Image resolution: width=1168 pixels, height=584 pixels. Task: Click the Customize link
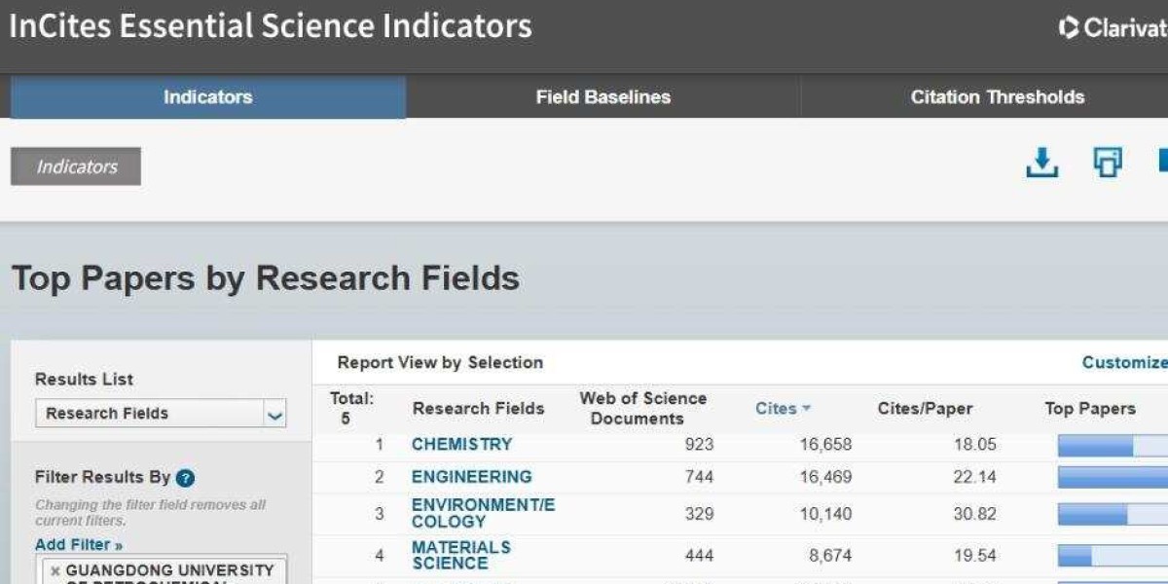tap(1124, 362)
